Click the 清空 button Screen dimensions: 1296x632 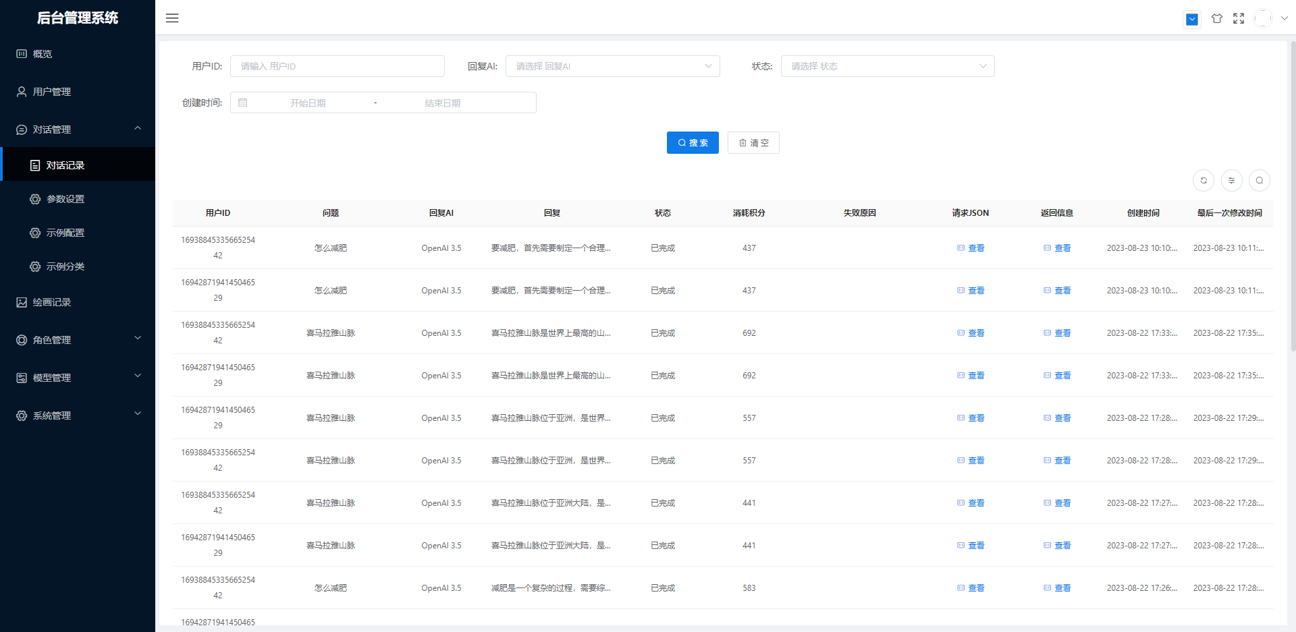tap(753, 143)
